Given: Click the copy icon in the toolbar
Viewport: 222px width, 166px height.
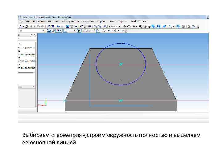Looking at the screenshot, I should [x=39, y=26].
